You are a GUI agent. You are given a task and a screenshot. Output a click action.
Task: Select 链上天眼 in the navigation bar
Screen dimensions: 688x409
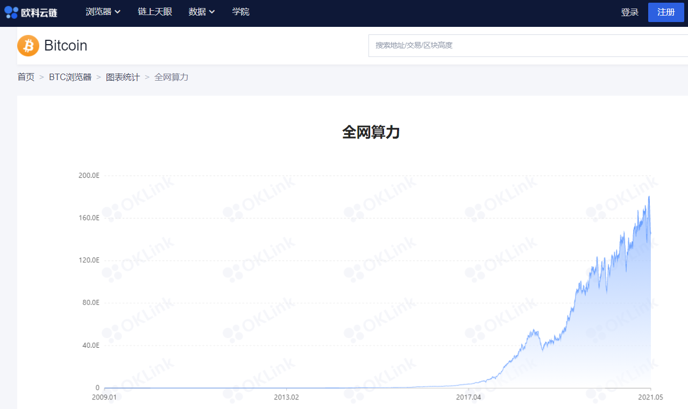pos(154,11)
